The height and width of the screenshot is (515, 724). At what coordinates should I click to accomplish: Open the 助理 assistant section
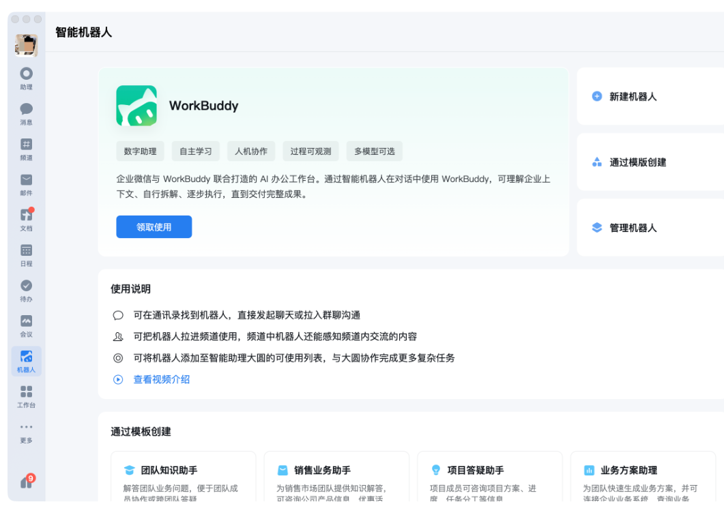(x=27, y=78)
